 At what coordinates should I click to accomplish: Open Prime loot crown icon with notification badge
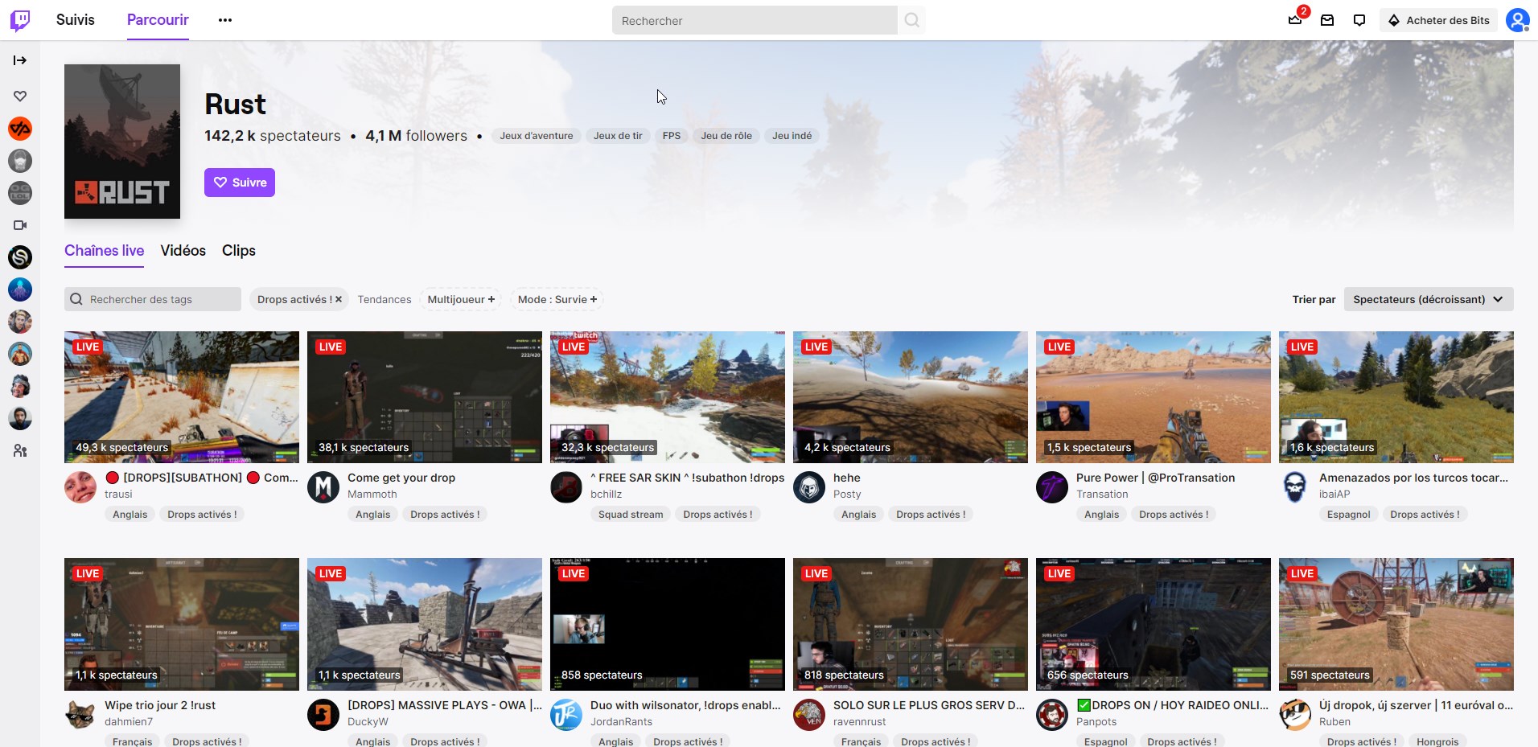click(1295, 20)
